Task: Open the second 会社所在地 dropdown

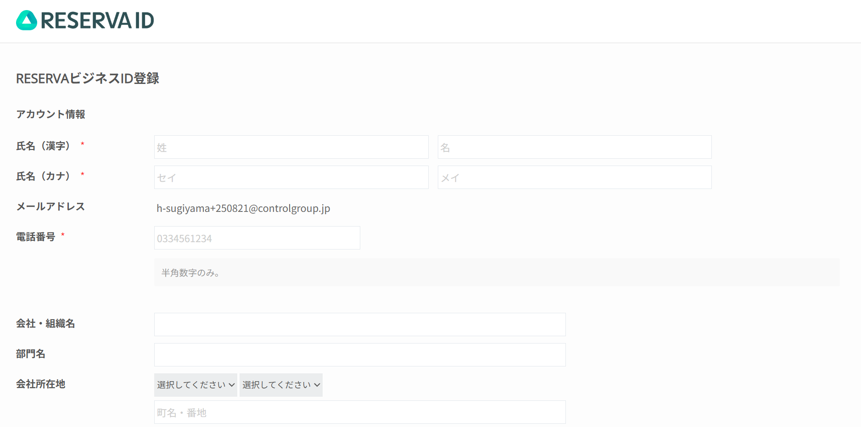Action: coord(281,385)
